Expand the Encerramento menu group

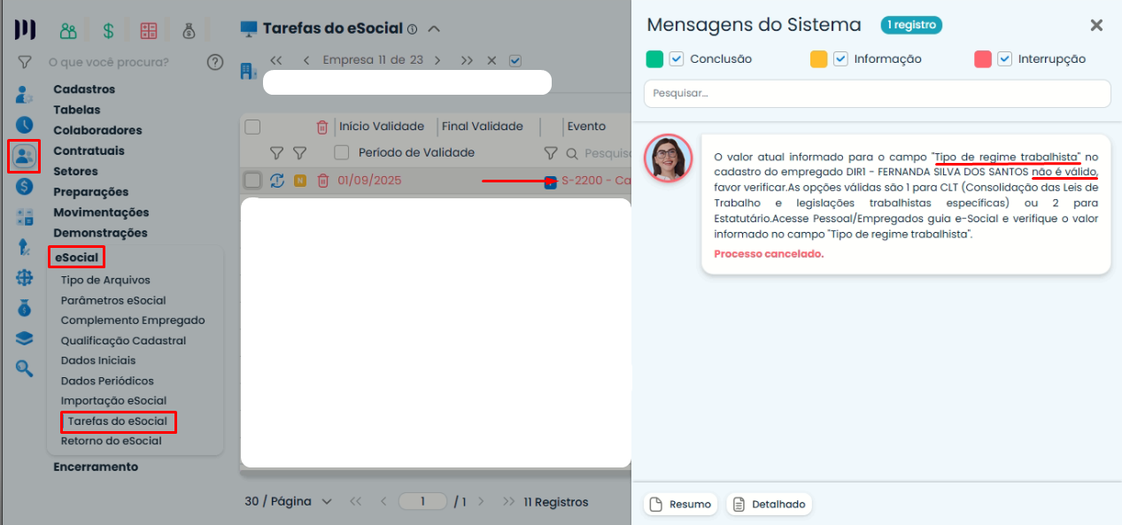[x=96, y=467]
